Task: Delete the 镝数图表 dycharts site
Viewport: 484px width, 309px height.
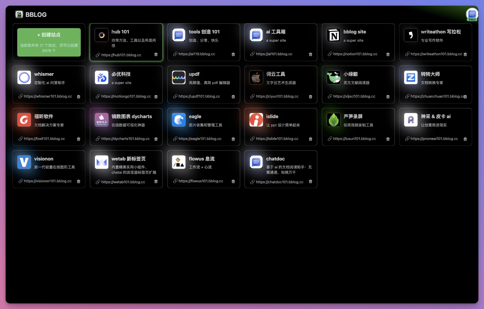Action: [x=156, y=139]
